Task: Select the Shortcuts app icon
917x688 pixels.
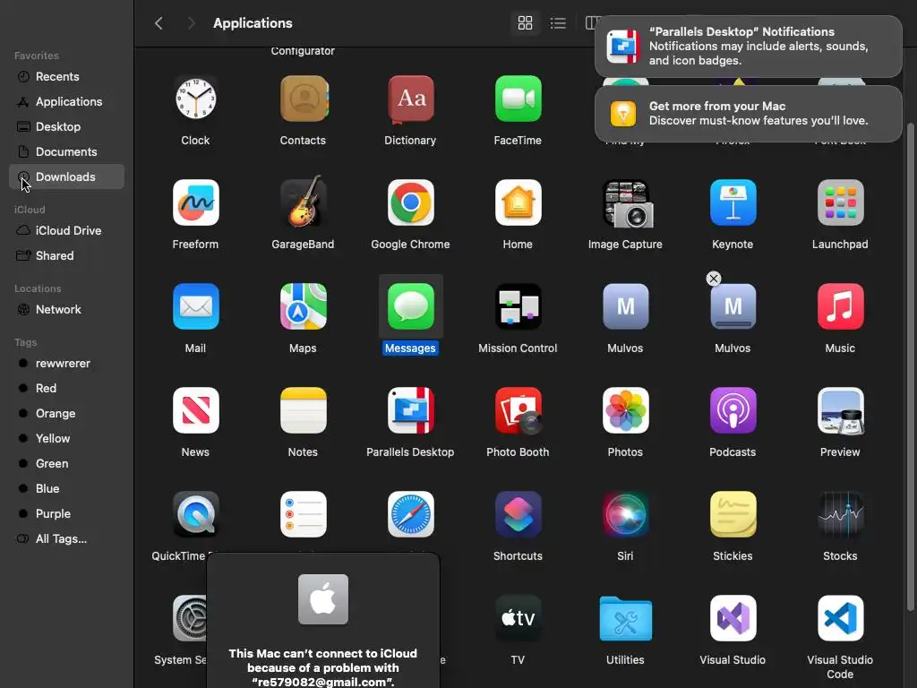Action: click(x=518, y=514)
